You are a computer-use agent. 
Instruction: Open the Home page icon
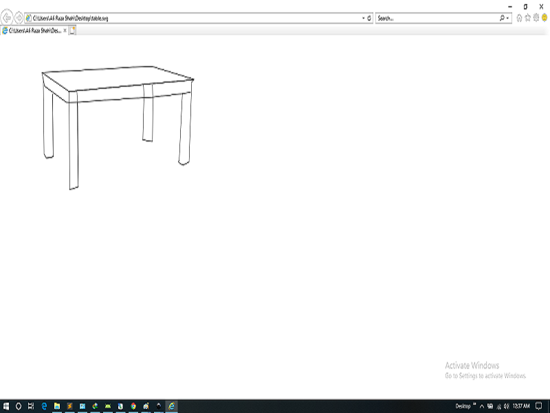tap(520, 18)
